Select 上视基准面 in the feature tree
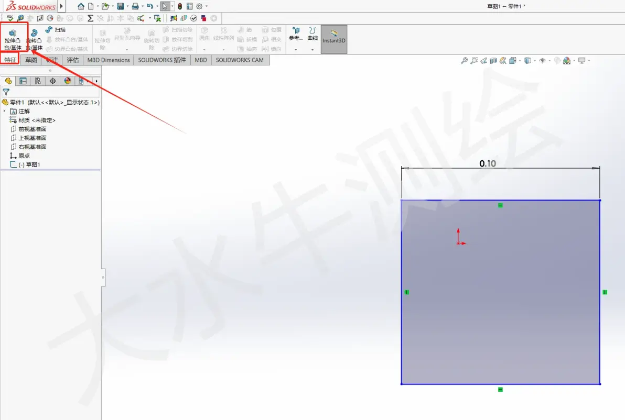The width and height of the screenshot is (625, 420). (28, 138)
